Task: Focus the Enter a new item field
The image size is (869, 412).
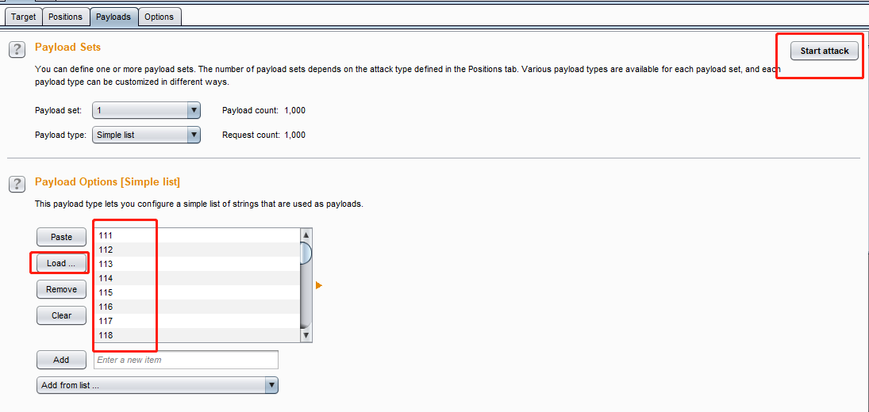Action: click(x=186, y=360)
